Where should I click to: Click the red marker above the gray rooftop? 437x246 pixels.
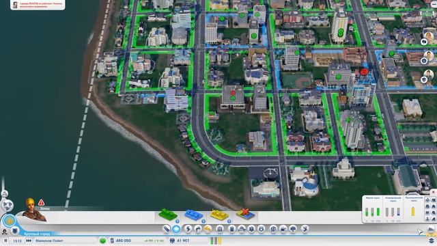click(x=233, y=93)
